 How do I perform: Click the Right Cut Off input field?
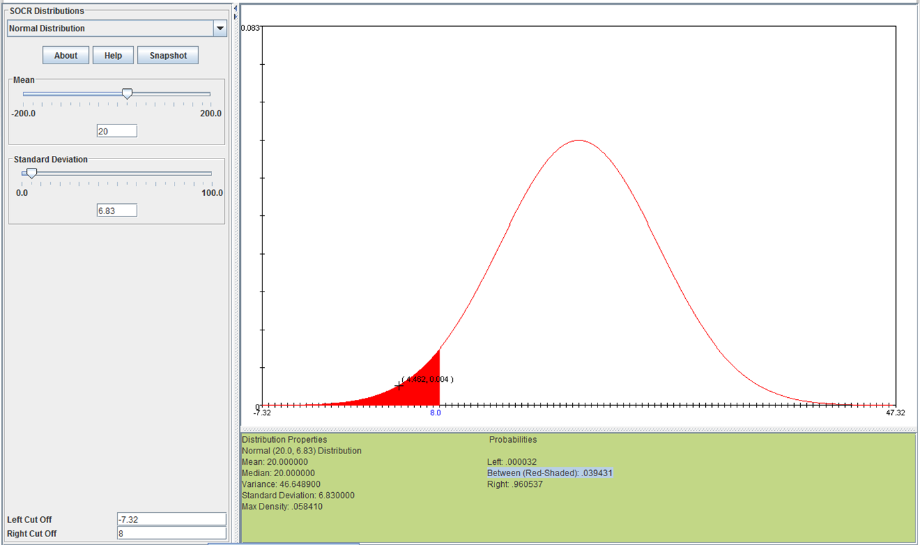coord(171,534)
